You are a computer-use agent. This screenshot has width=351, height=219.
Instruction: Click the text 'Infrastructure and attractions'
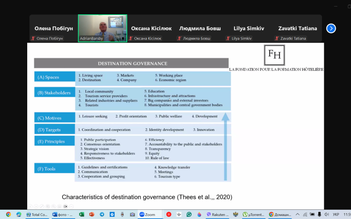click(x=172, y=96)
